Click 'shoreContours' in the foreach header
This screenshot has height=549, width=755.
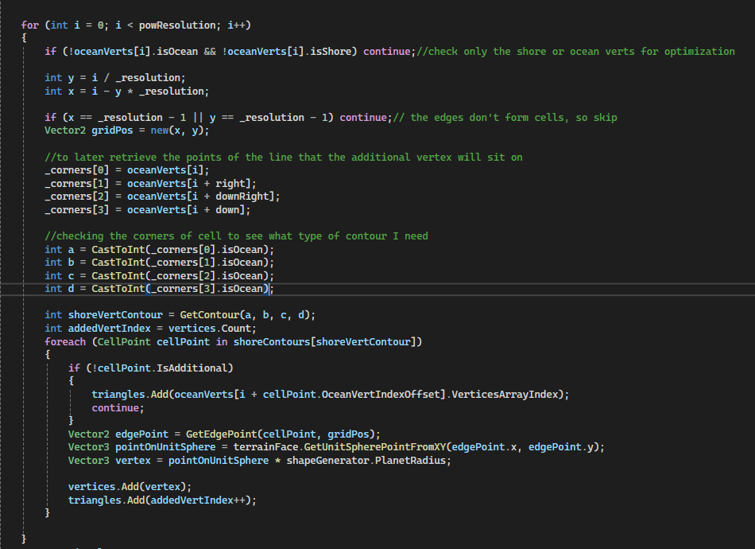pos(272,342)
